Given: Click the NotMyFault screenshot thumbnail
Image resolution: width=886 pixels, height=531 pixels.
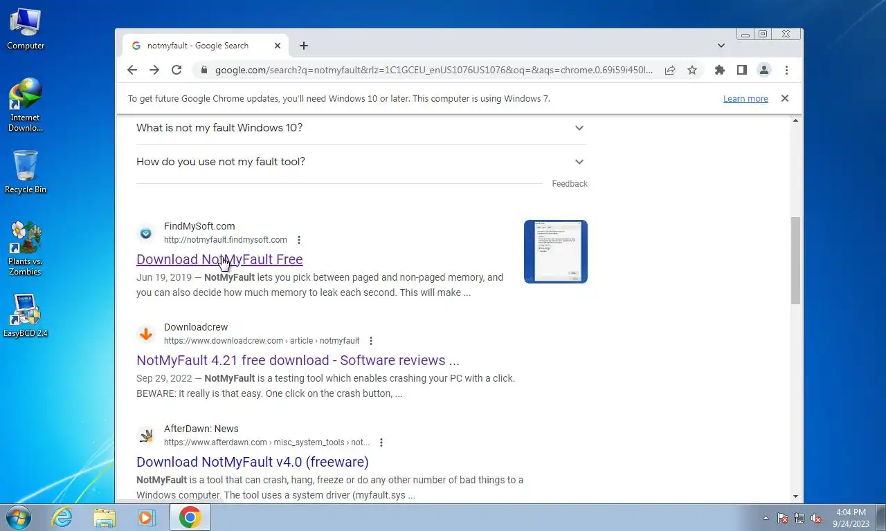Looking at the screenshot, I should (x=556, y=252).
